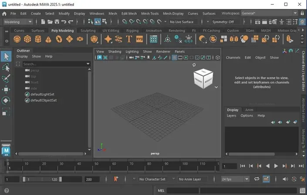Create a polygon cube from the shelf
307x195 pixels.
point(27,39)
